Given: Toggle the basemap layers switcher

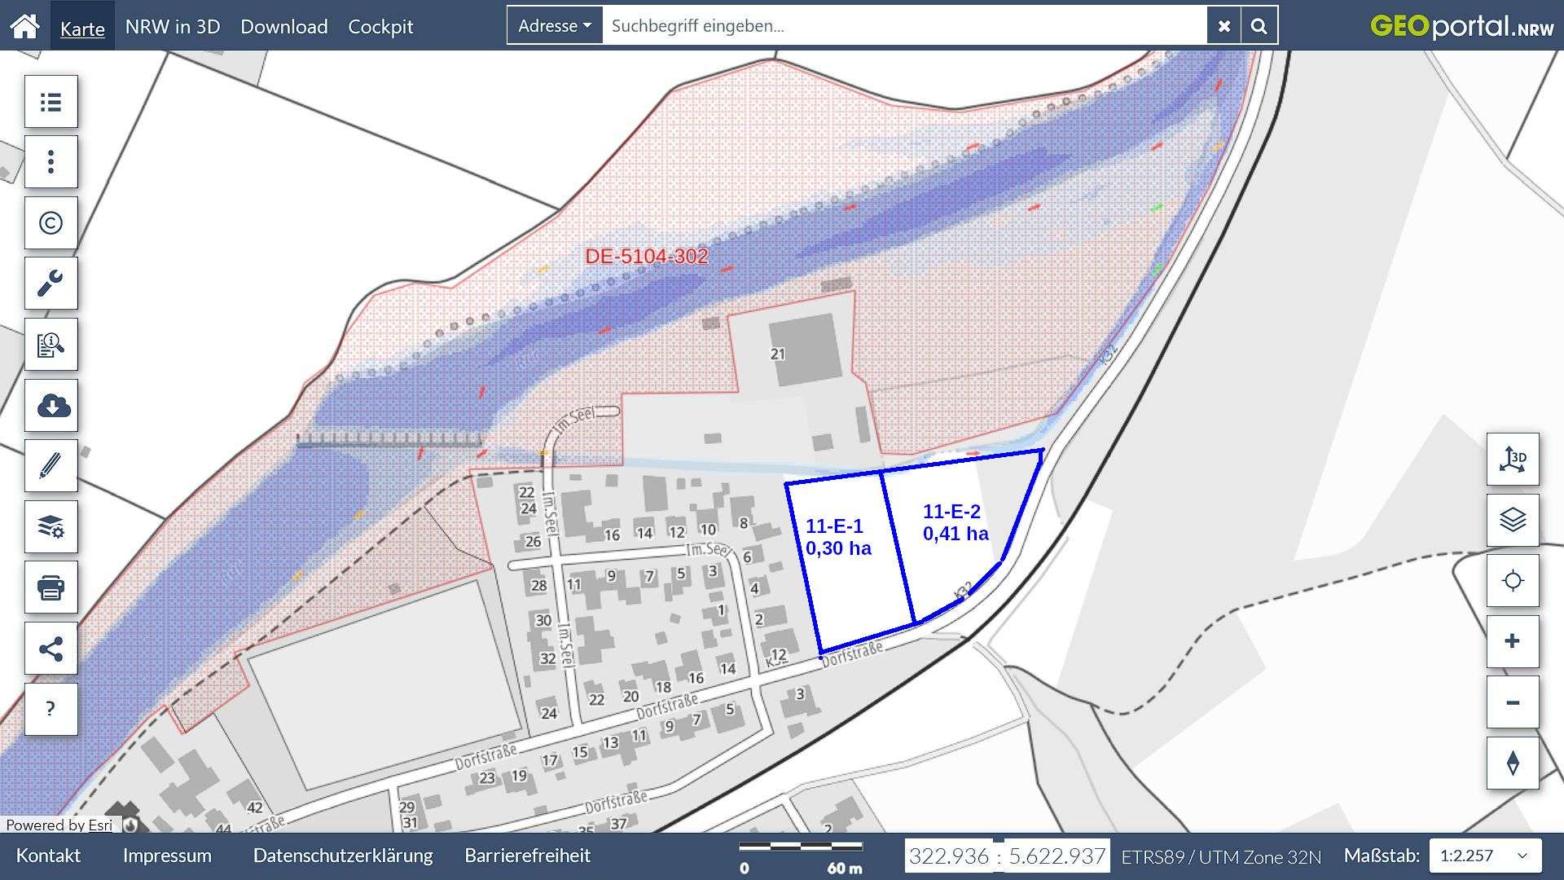Looking at the screenshot, I should [1513, 520].
